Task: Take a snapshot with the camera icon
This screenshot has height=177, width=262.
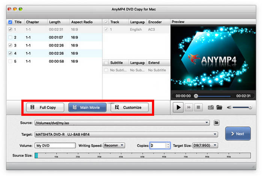Action: [x=211, y=108]
